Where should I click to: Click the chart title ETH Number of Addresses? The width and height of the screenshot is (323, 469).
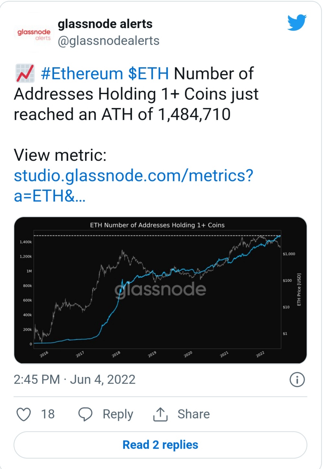(157, 225)
